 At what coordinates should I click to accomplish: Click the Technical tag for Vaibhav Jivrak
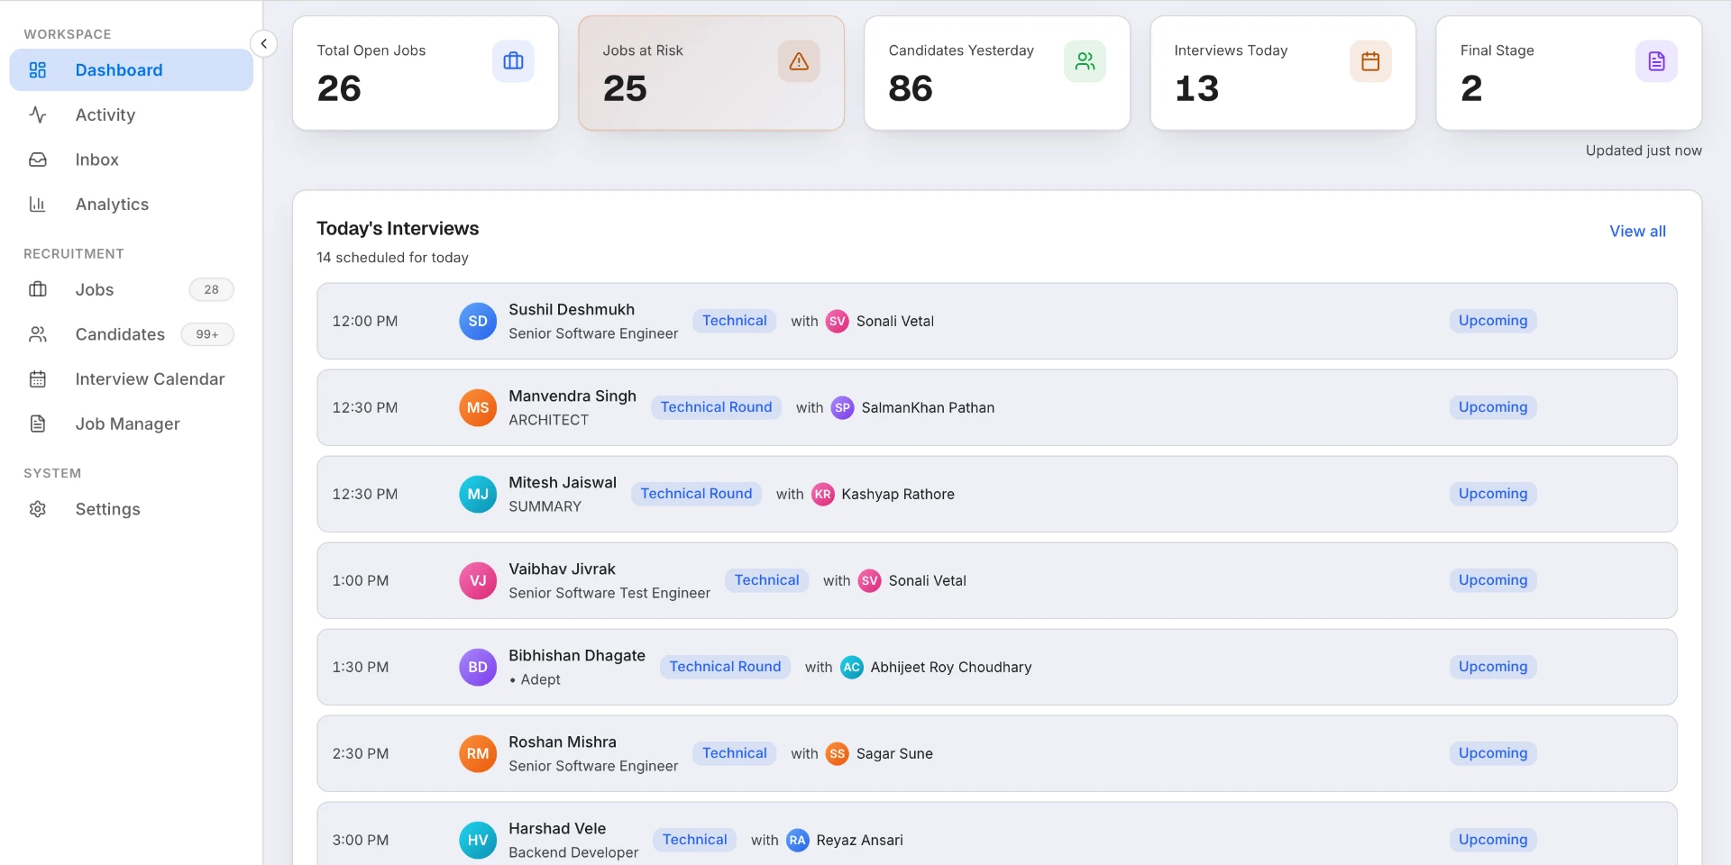[x=766, y=580]
